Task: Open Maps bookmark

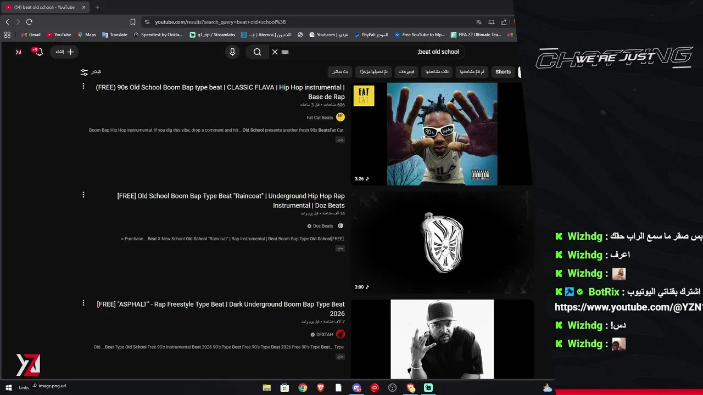Action: click(87, 35)
